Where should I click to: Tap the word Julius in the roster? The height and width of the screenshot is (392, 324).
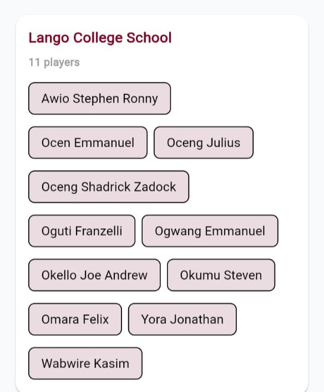pyautogui.click(x=224, y=143)
